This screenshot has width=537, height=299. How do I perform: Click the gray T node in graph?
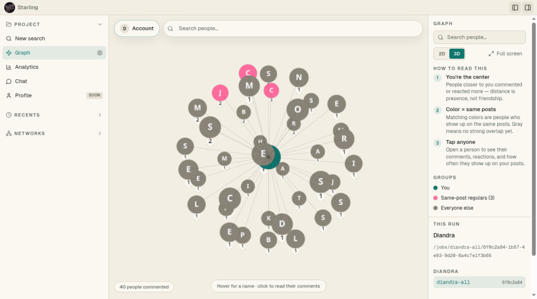[299, 198]
